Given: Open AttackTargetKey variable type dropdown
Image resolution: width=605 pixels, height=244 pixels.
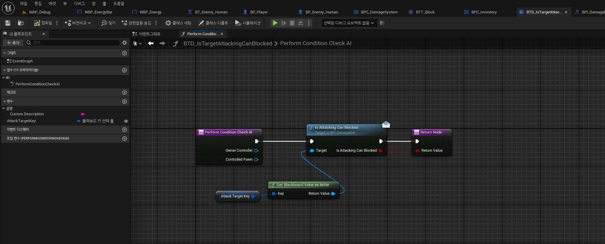Looking at the screenshot, I should (x=95, y=121).
